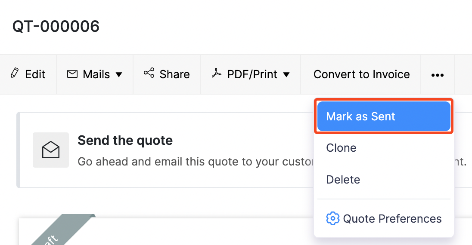Open Quote Preferences text entry
The width and height of the screenshot is (472, 245).
(x=392, y=218)
